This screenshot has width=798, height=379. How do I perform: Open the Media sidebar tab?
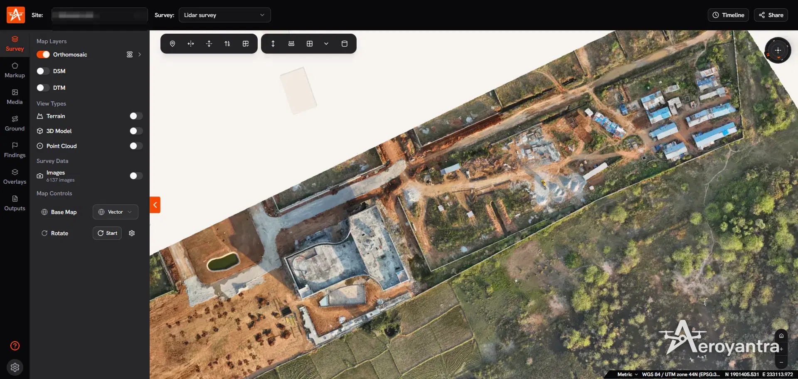click(15, 97)
